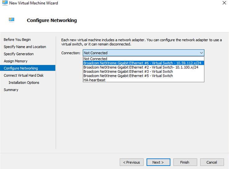229x169 pixels.
Task: Select Broadcom Ethernet #3 Virtual Switch
Action: [x=128, y=72]
